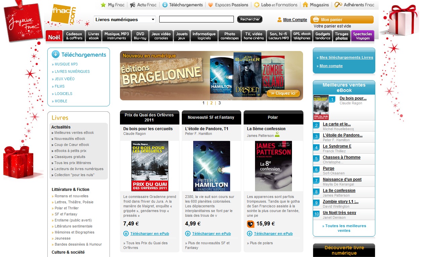Open My Fnac star icon
422x257 pixels.
click(x=103, y=5)
